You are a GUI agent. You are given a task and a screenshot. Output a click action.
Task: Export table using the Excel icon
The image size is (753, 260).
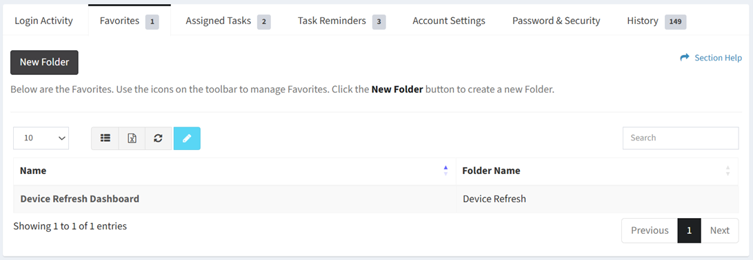[132, 138]
